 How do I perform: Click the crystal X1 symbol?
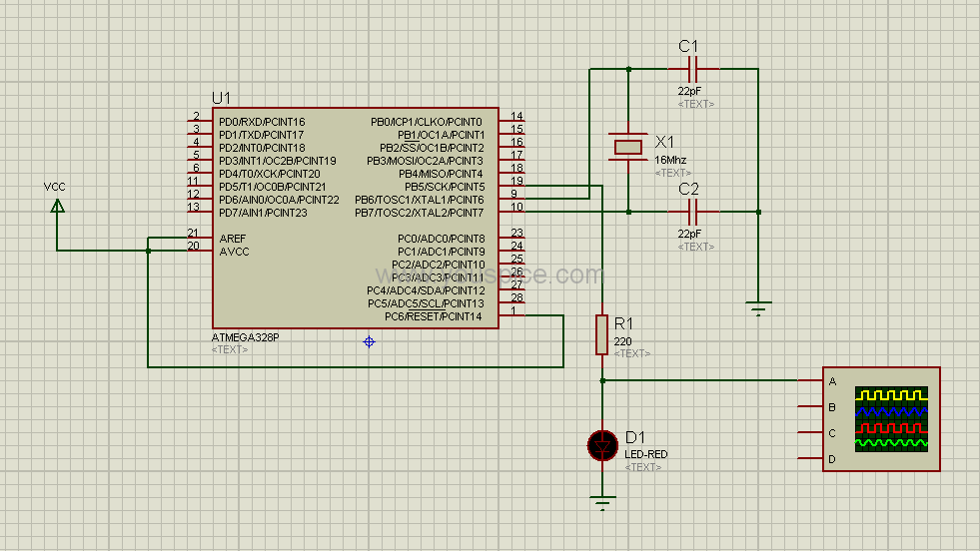coord(628,147)
